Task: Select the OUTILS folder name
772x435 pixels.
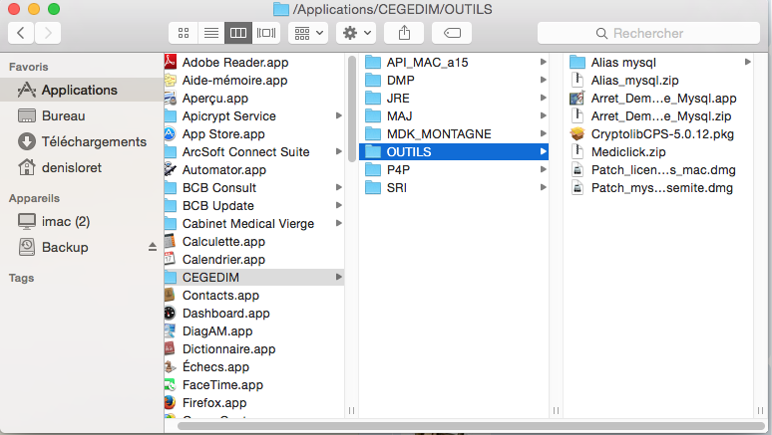Action: (x=409, y=152)
